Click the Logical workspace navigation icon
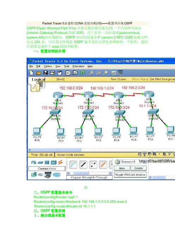 (35, 88)
